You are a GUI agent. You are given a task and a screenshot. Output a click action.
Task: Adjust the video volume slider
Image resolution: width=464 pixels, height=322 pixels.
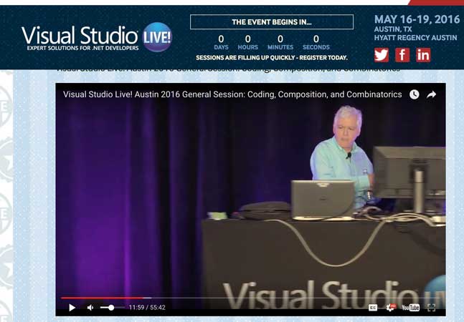tap(112, 308)
